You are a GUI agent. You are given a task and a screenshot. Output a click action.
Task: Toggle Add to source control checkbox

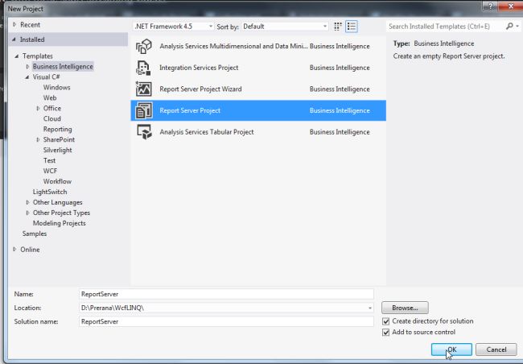pyautogui.click(x=386, y=333)
